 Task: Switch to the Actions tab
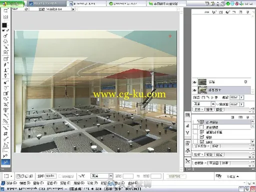pos(215,146)
